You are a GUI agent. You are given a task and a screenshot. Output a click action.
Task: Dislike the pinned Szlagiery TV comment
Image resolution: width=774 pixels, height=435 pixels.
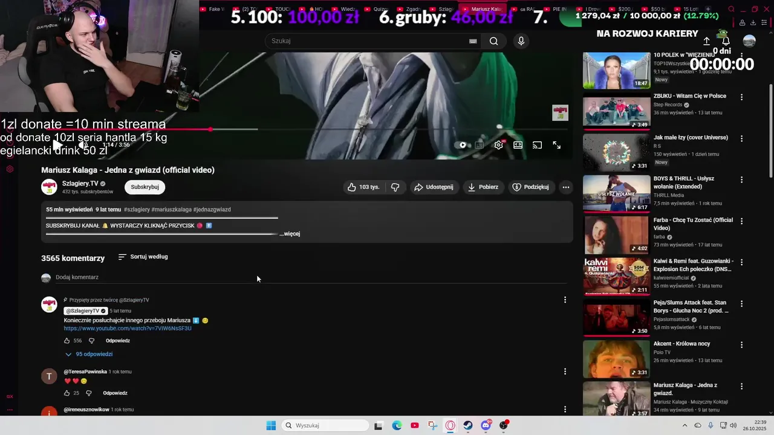(x=92, y=341)
